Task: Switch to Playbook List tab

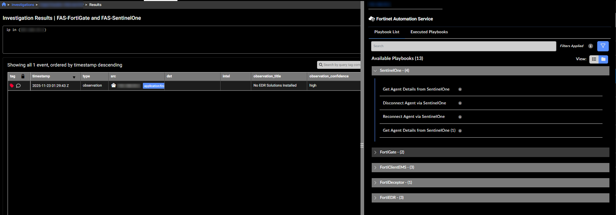Action: point(387,32)
